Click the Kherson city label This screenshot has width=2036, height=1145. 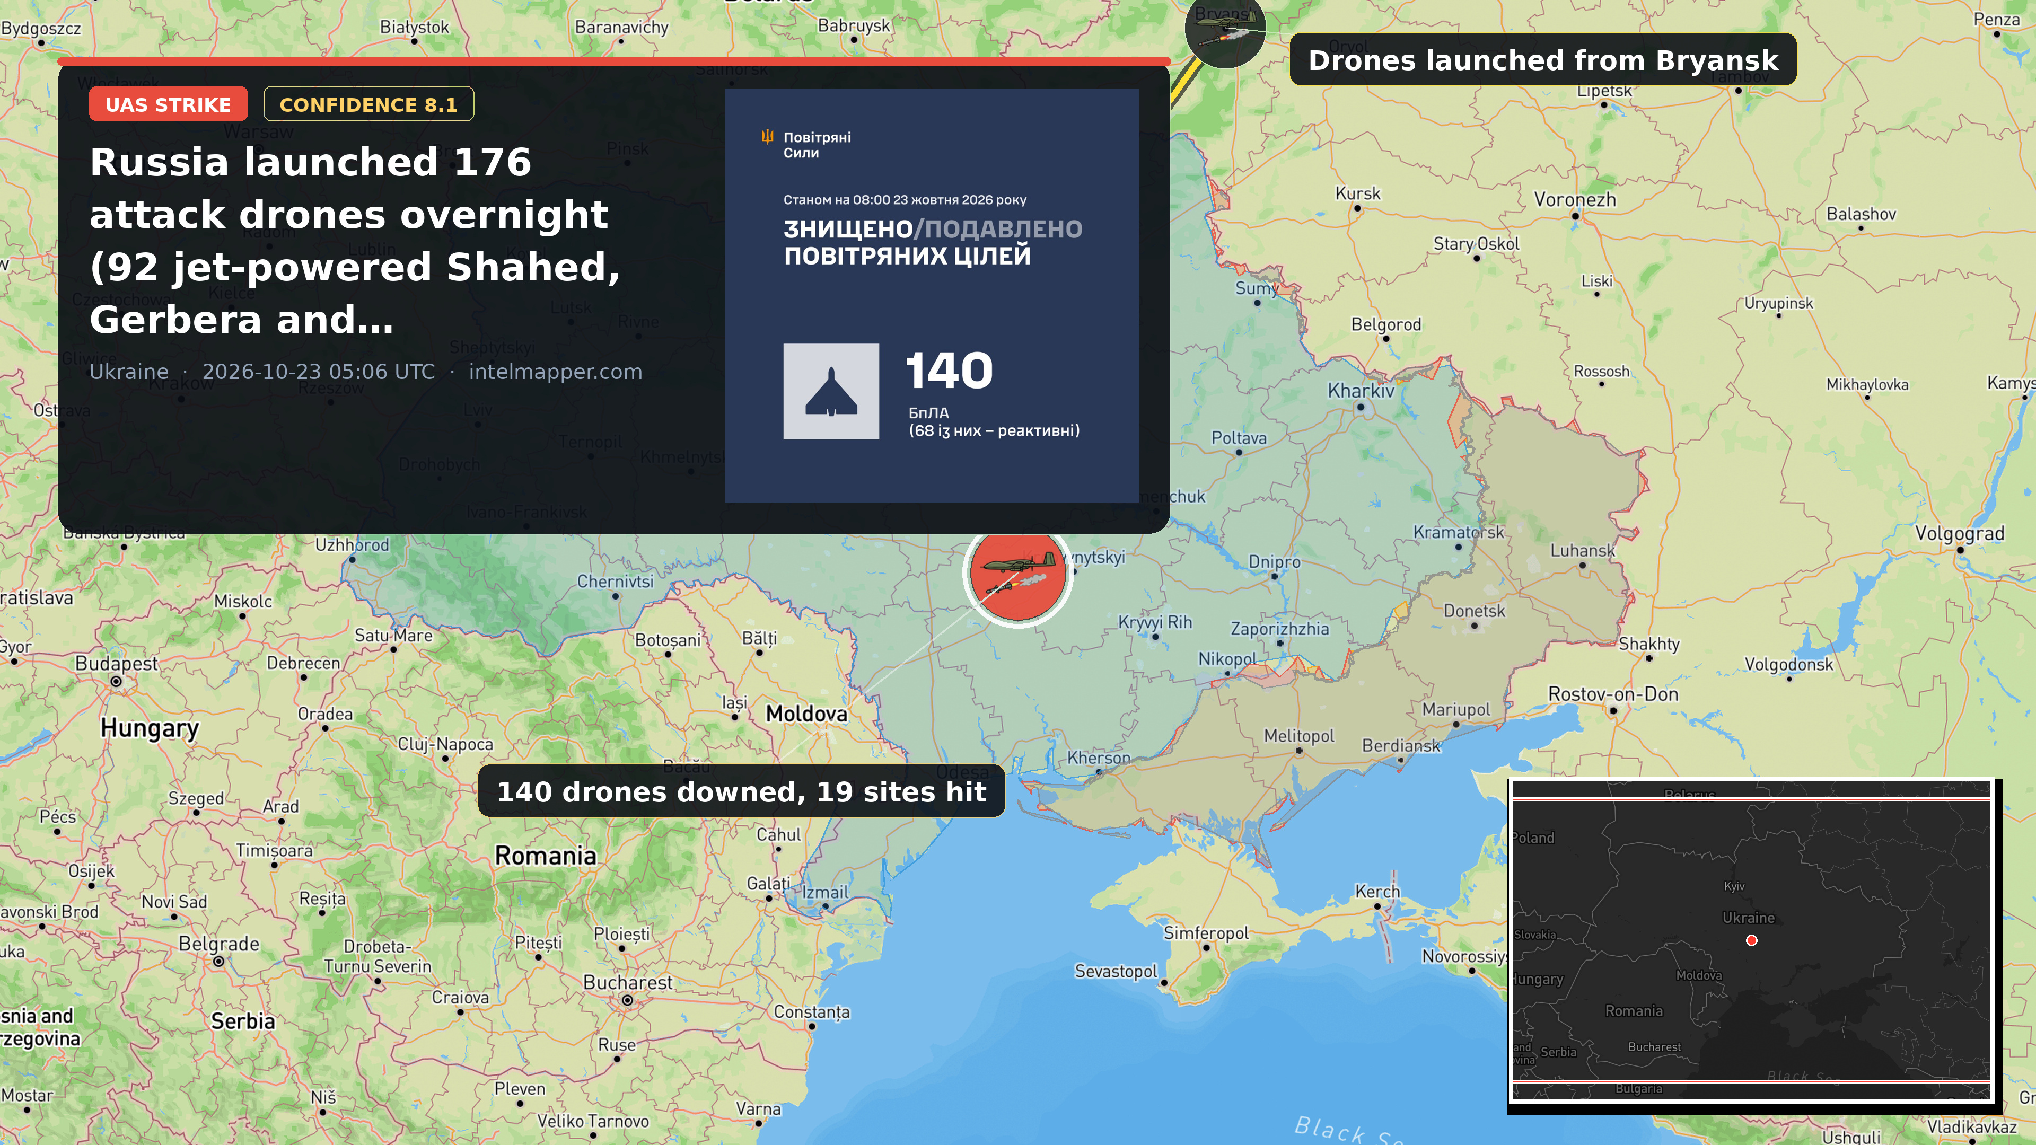pos(1098,758)
